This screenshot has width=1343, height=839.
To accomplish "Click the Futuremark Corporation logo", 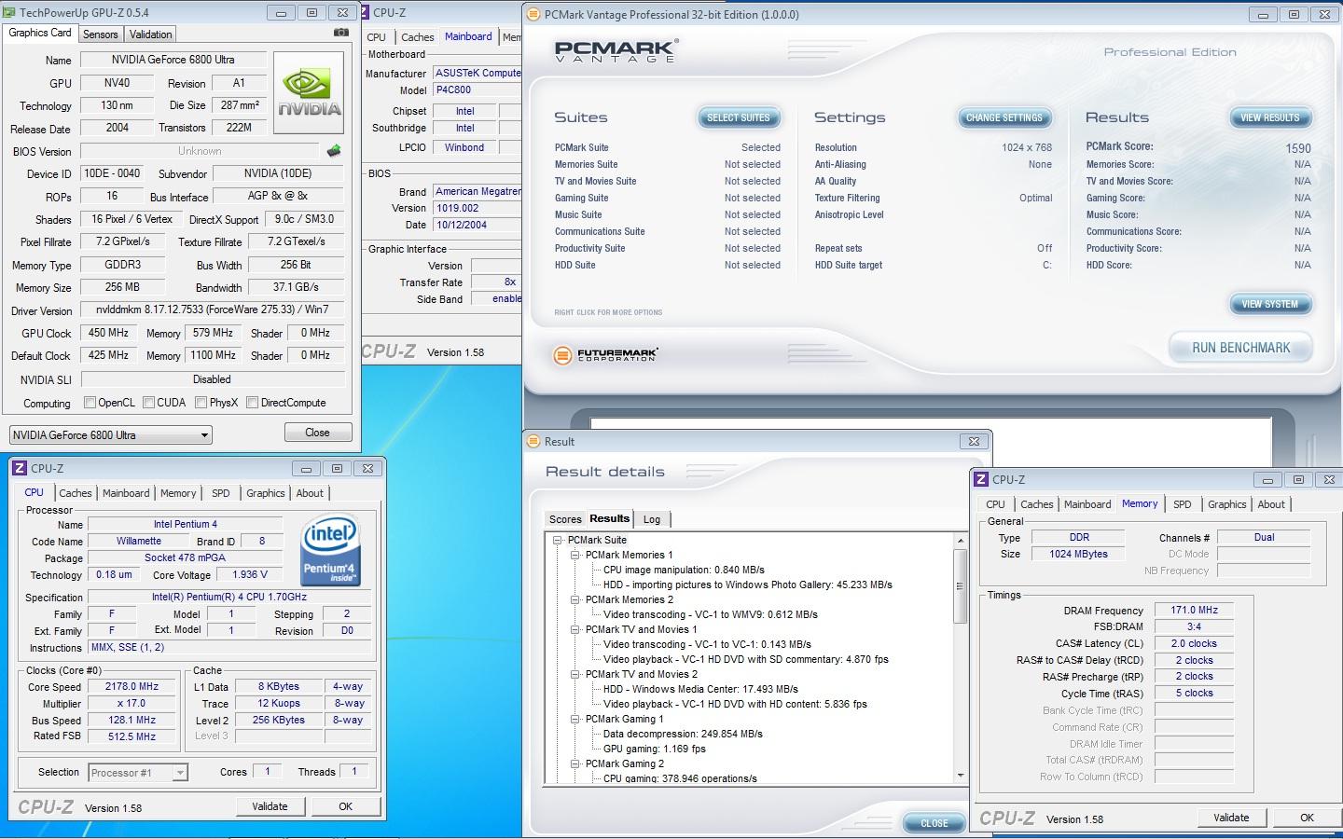I will tap(606, 354).
